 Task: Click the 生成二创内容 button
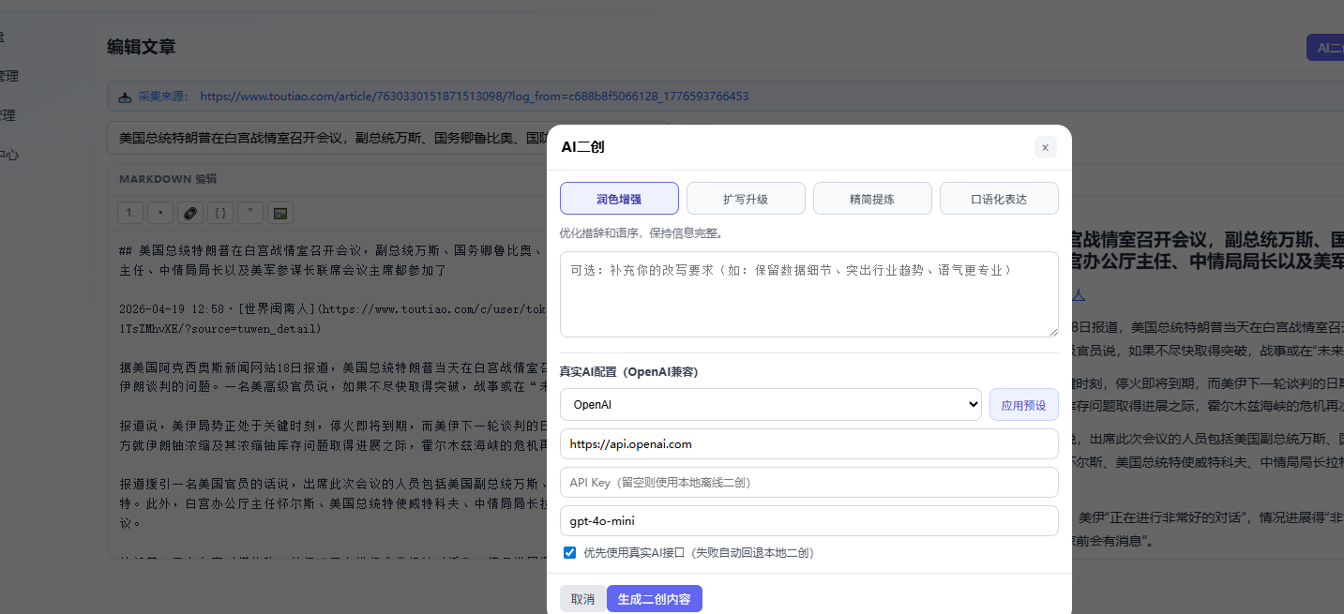pos(654,599)
